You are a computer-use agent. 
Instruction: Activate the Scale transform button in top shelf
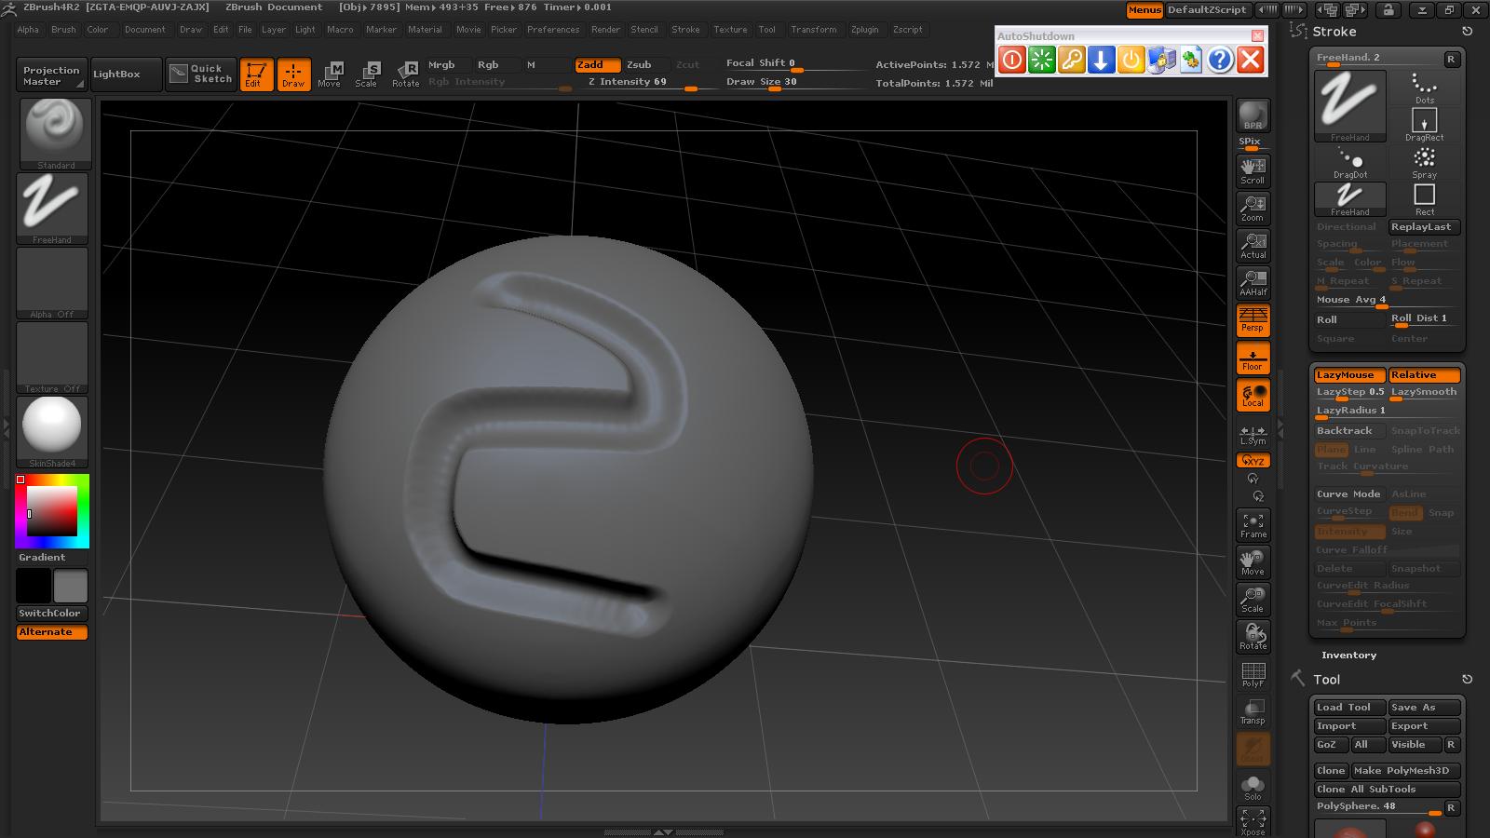tap(367, 74)
